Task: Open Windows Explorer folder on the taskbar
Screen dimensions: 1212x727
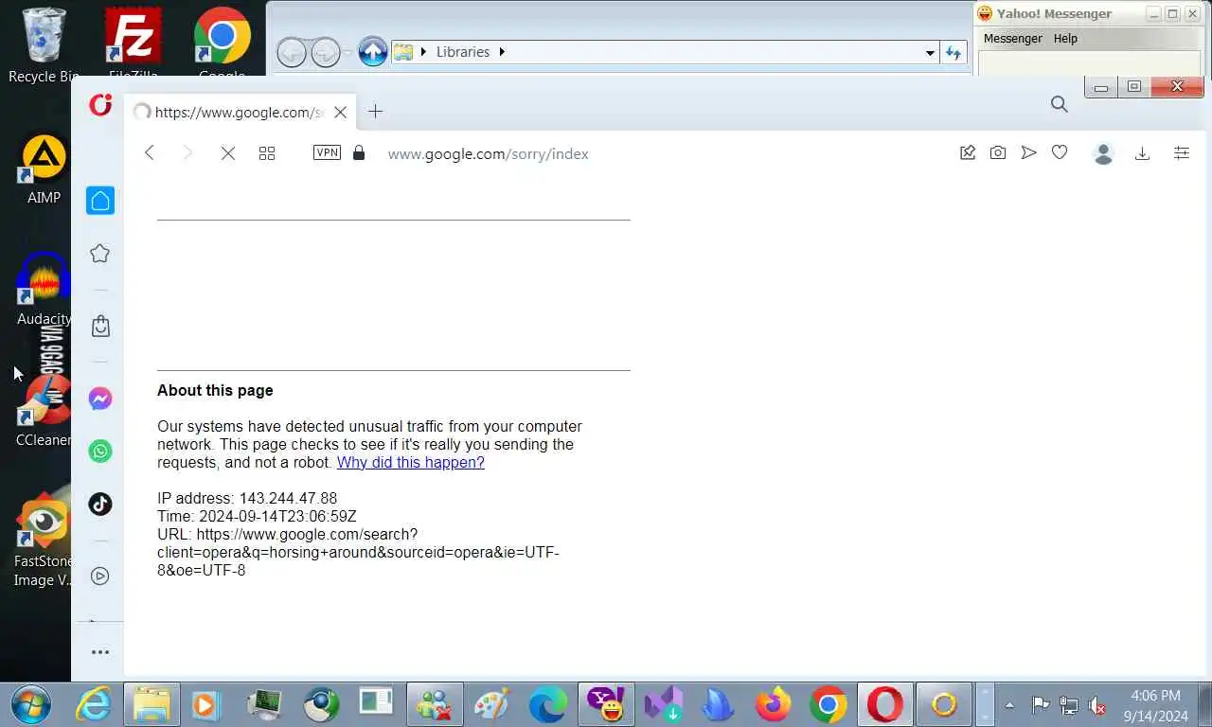Action: click(151, 704)
